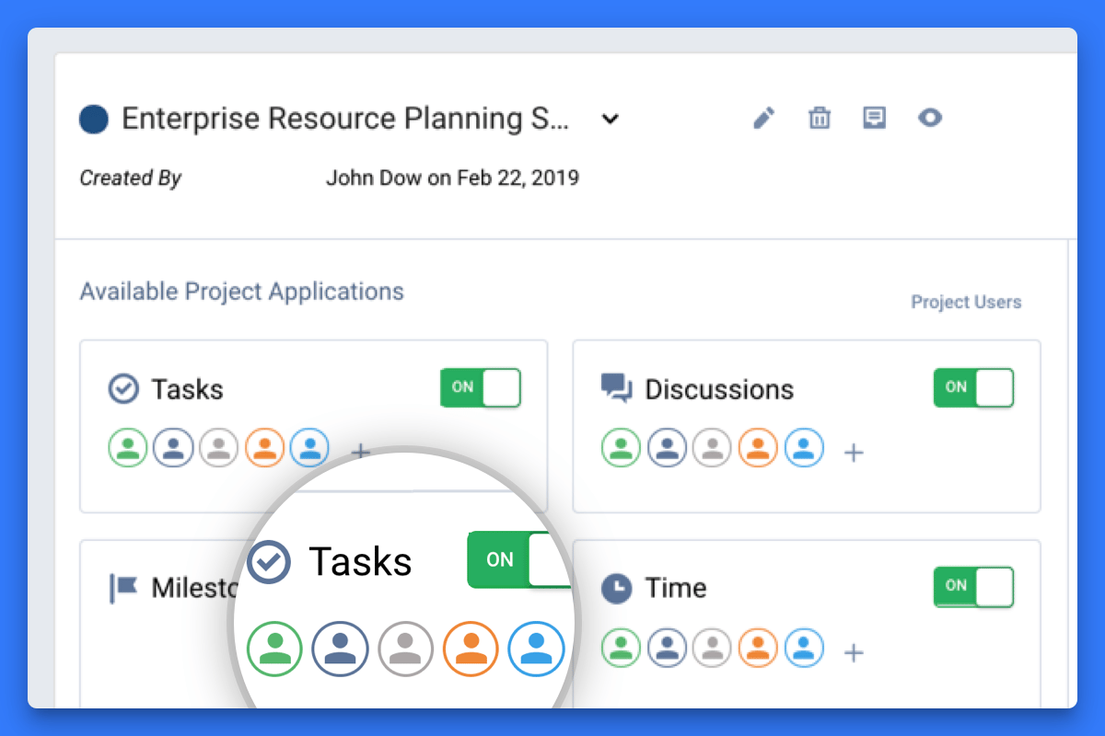This screenshot has height=736, width=1105.
Task: Click the trash icon to delete the project
Action: click(x=819, y=118)
